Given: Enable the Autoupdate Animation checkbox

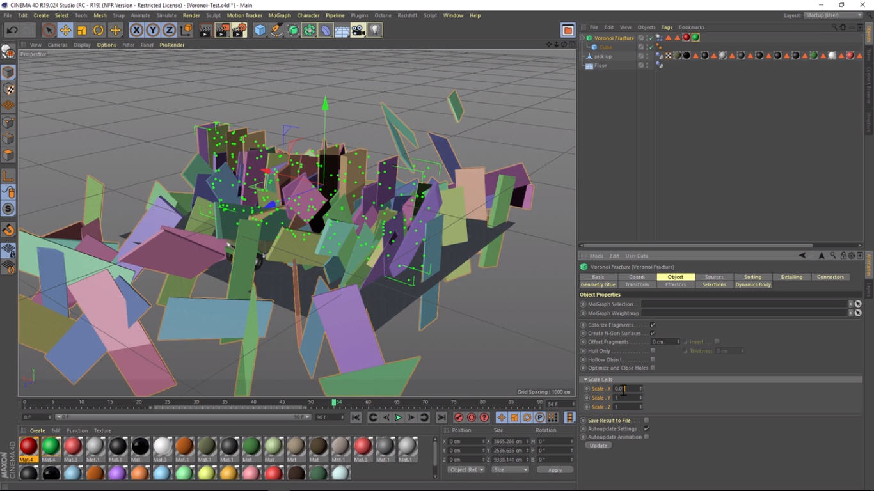Looking at the screenshot, I should click(646, 437).
